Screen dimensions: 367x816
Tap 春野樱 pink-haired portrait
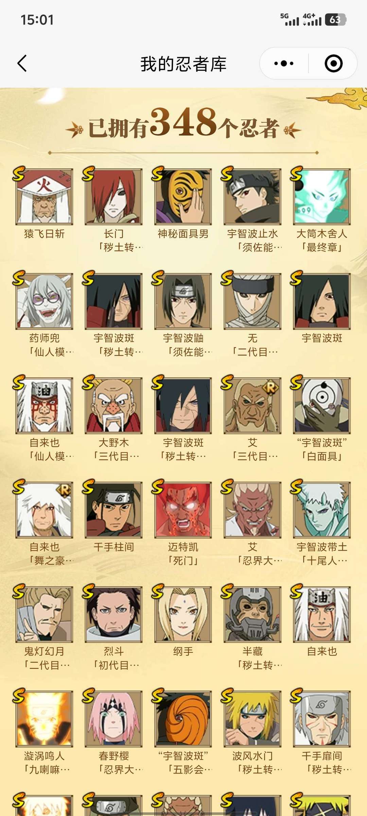click(x=113, y=719)
